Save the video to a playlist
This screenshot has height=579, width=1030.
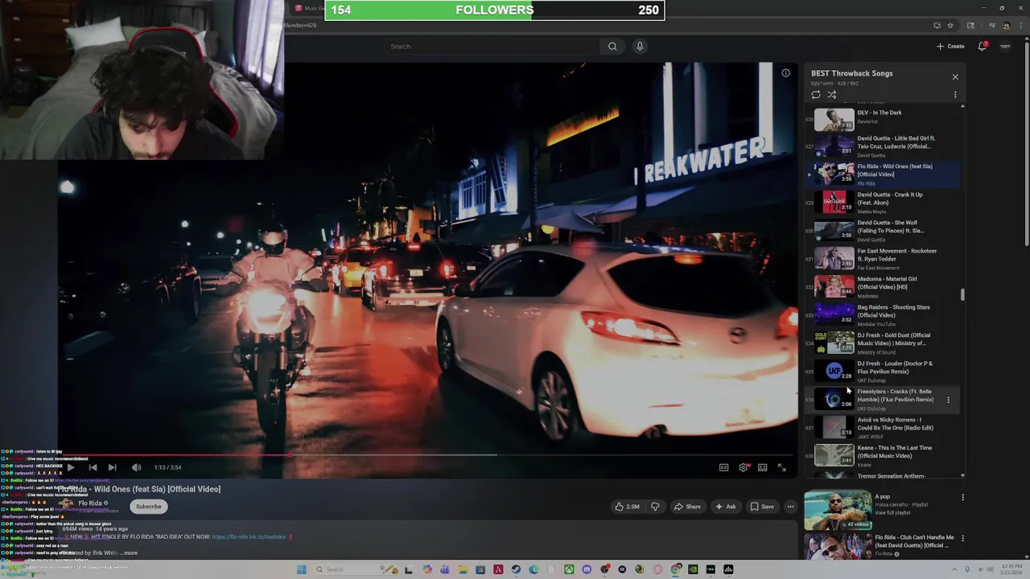(x=761, y=507)
